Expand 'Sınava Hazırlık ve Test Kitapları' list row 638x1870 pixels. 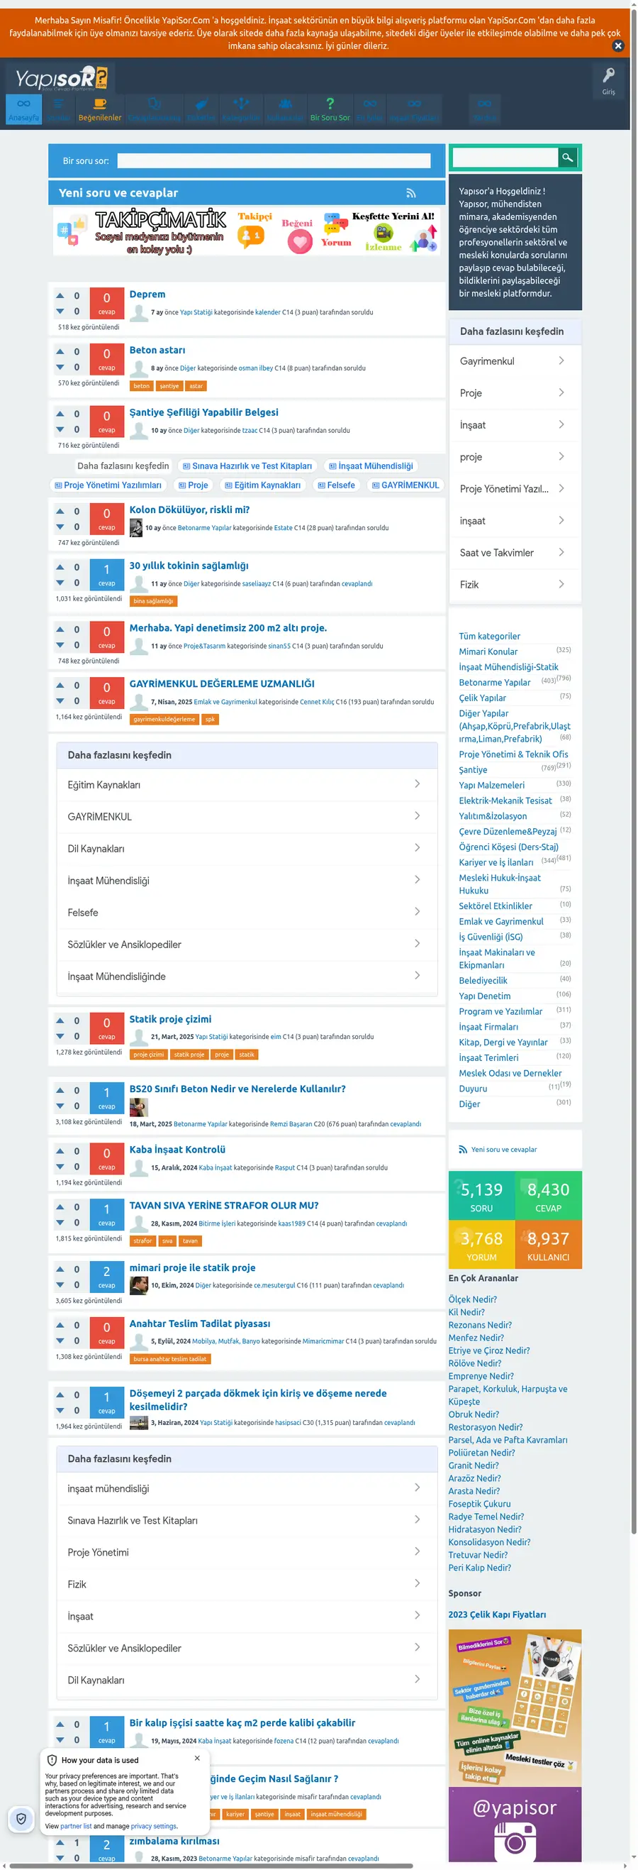click(247, 1520)
